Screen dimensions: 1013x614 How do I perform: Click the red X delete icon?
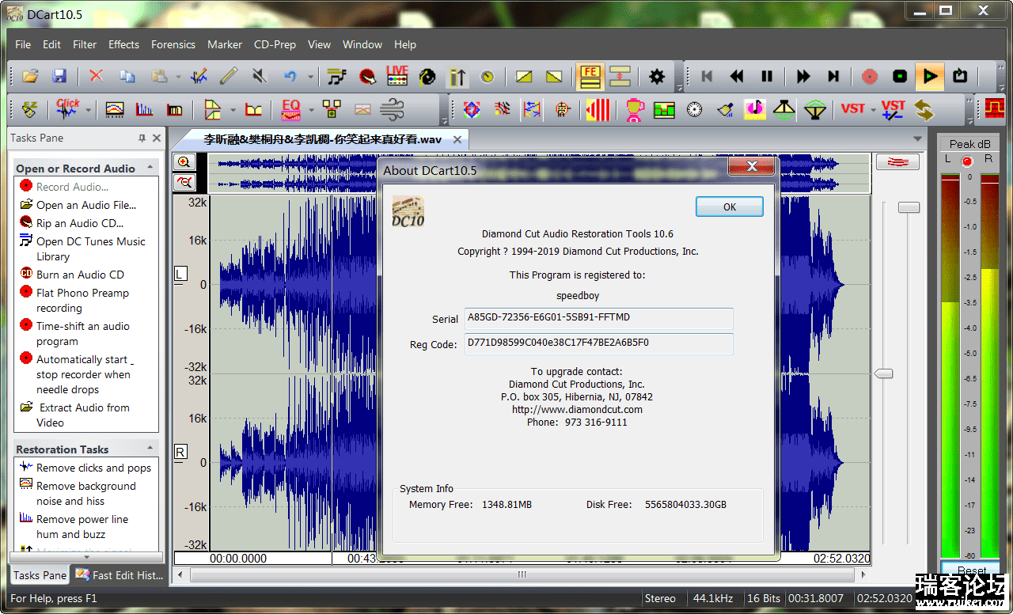pyautogui.click(x=97, y=77)
